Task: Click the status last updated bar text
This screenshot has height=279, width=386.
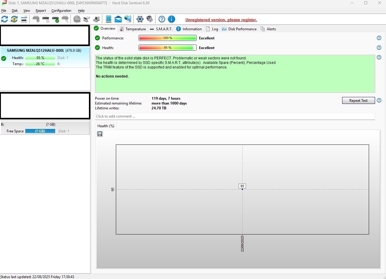Action: (37, 277)
